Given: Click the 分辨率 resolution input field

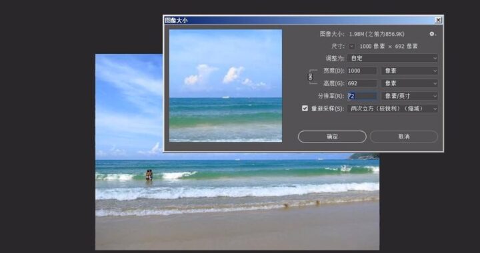Looking at the screenshot, I should pos(362,96).
